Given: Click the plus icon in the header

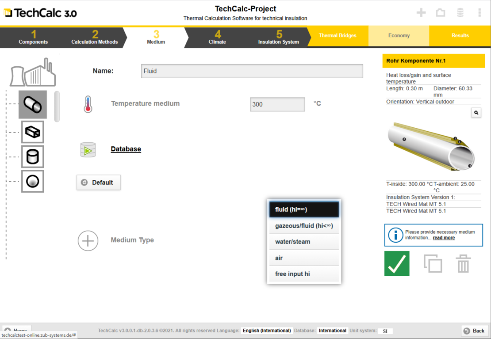Looking at the screenshot, I should click(x=421, y=12).
